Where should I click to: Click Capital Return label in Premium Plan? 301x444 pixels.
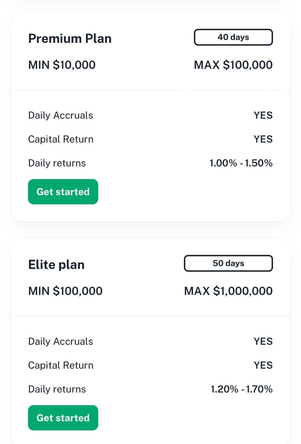(61, 139)
